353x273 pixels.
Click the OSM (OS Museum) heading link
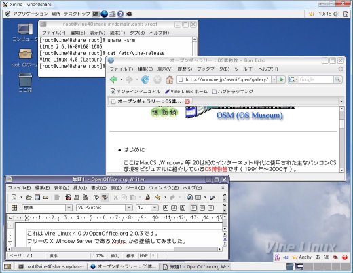[x=250, y=115]
